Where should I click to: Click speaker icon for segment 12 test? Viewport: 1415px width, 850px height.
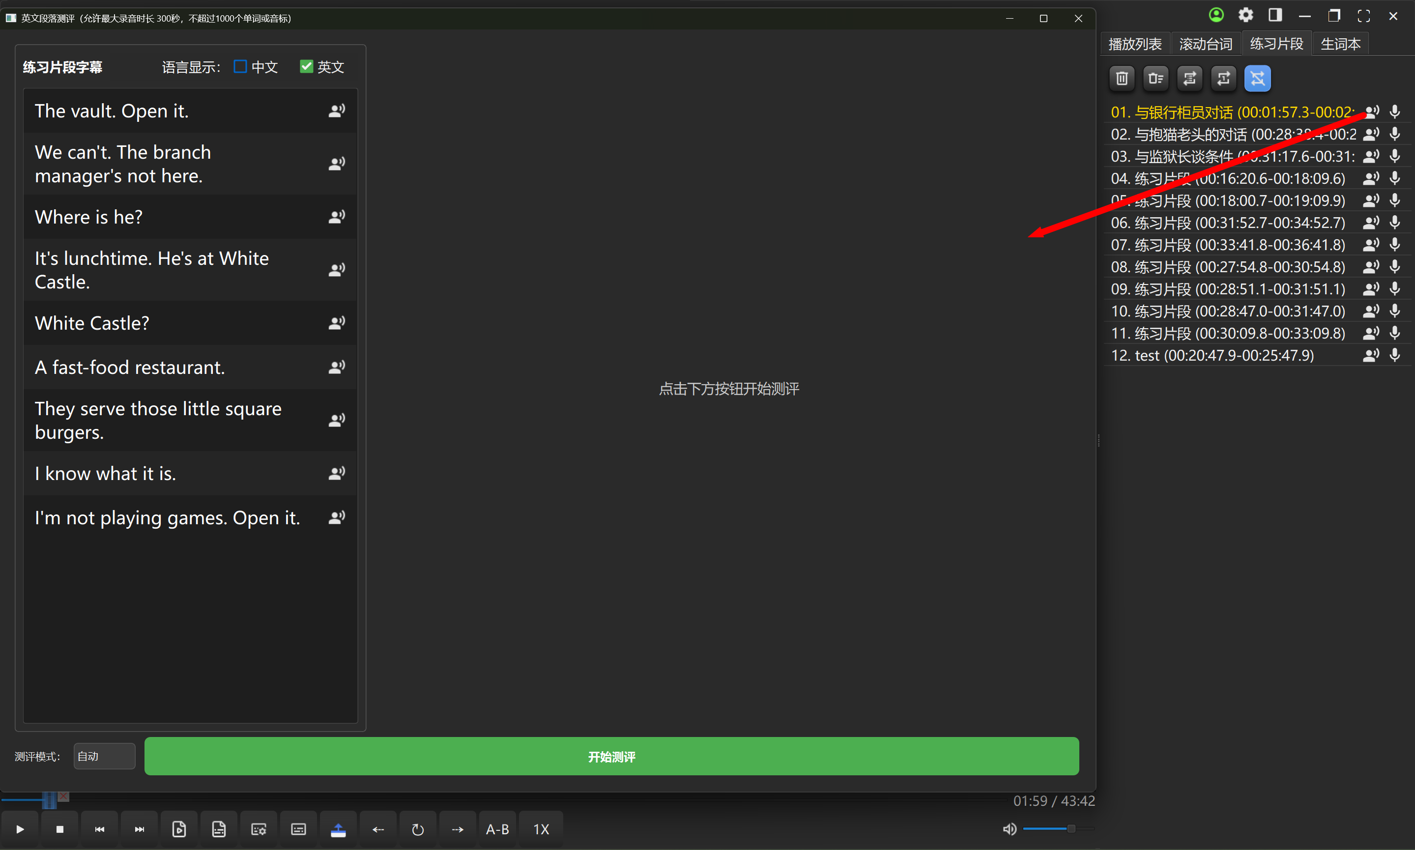[x=1370, y=355]
